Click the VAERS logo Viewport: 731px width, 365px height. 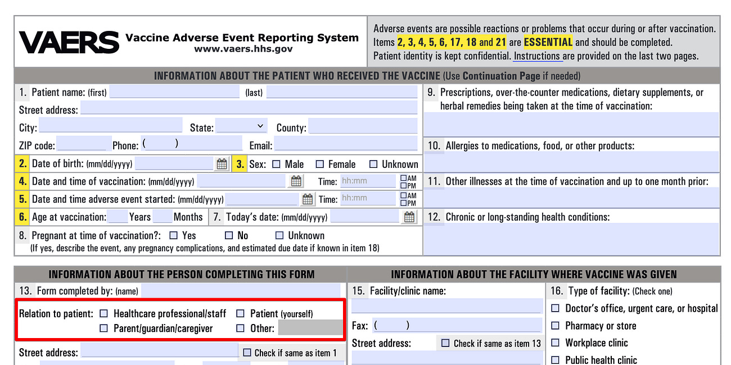69,43
